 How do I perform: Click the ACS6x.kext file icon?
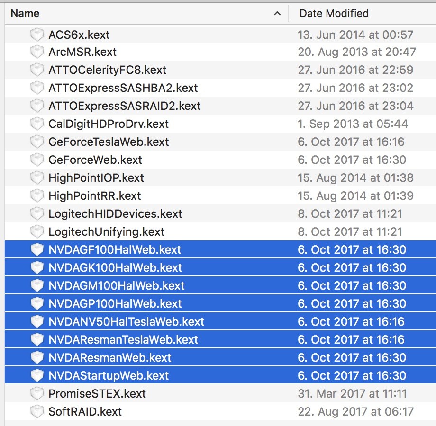(37, 35)
